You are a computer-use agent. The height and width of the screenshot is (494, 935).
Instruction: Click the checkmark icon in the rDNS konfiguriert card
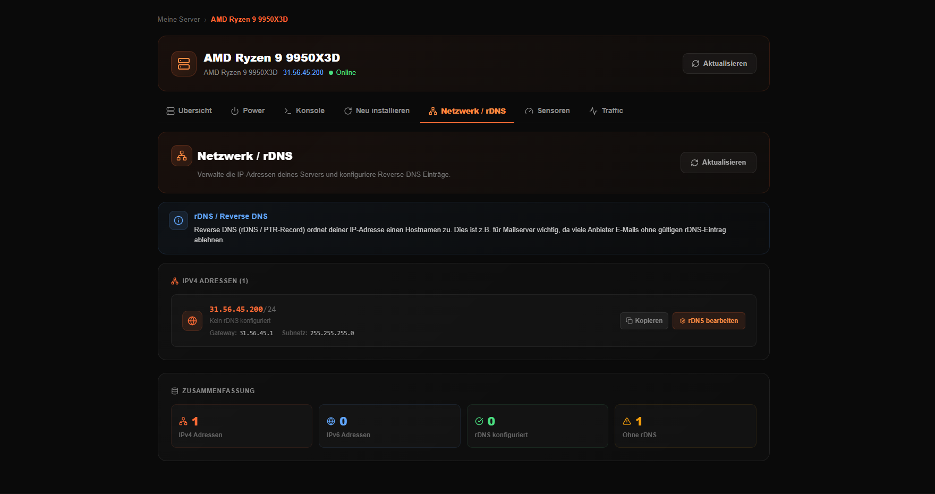479,421
